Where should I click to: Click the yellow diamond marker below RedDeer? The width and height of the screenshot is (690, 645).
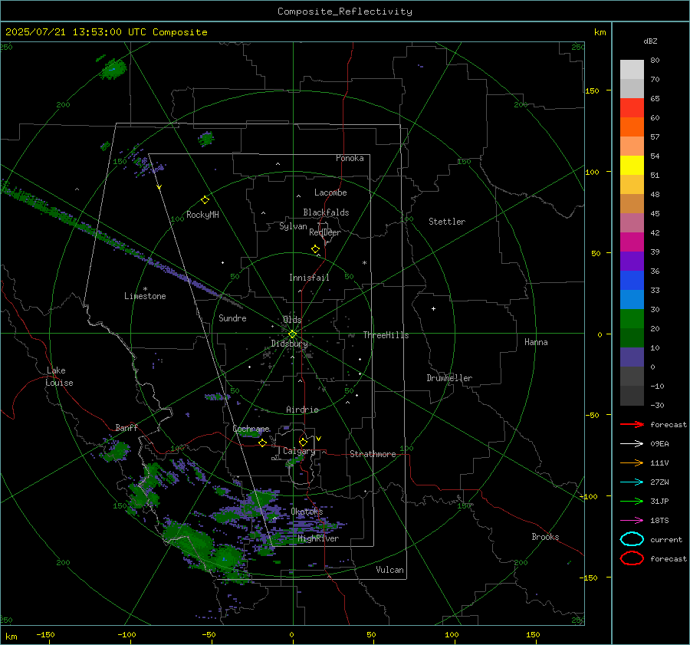(315, 249)
